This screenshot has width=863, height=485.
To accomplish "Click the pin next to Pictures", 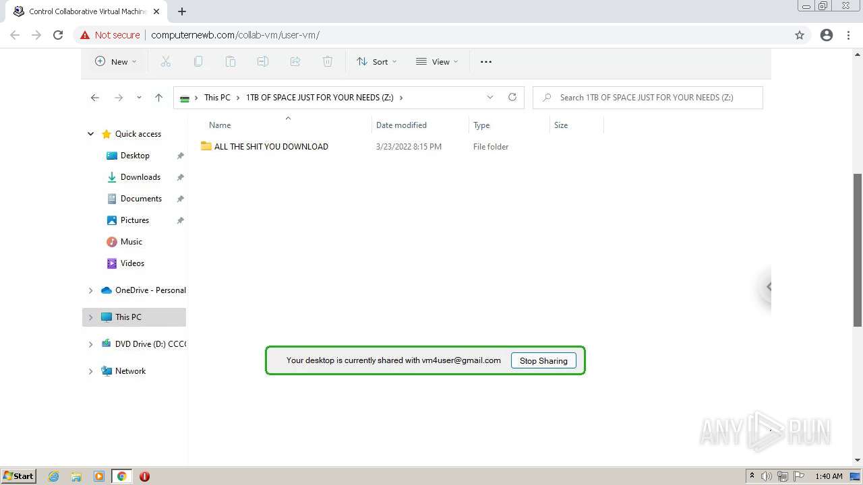I will (x=181, y=220).
